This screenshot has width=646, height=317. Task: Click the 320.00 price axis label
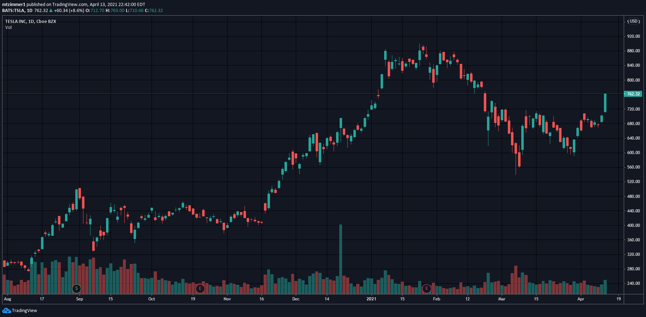tap(633, 254)
